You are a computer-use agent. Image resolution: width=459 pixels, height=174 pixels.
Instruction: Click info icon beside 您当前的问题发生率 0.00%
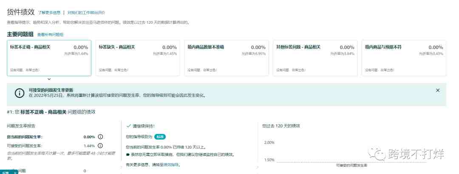tap(100, 137)
